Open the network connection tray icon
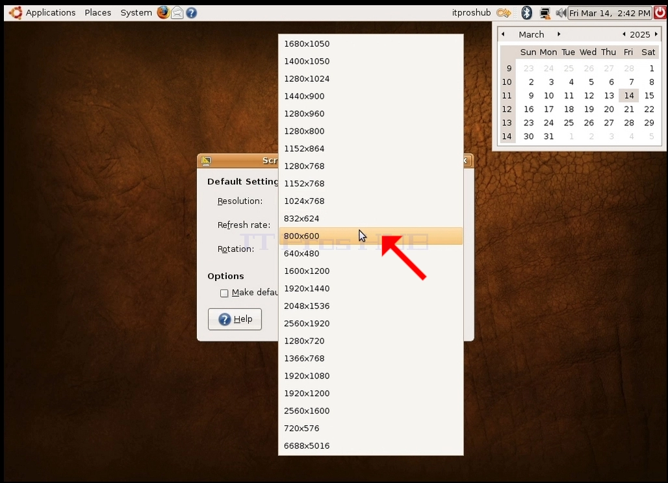The width and height of the screenshot is (668, 483). (x=545, y=13)
